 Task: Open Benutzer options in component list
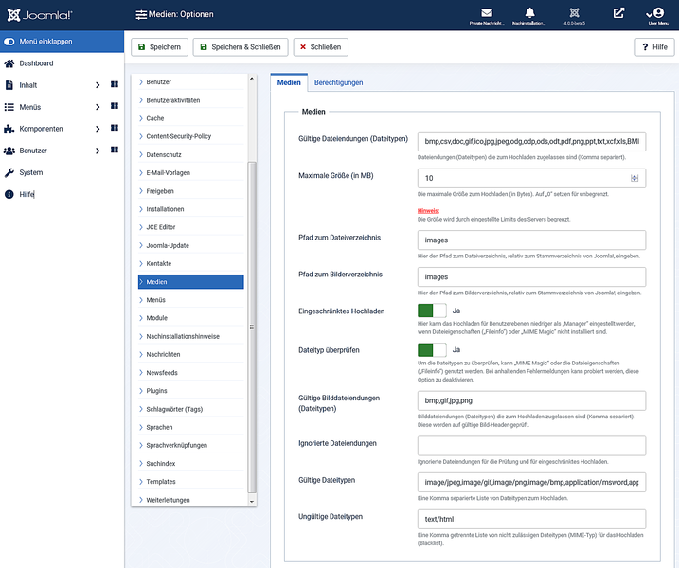tap(191, 81)
